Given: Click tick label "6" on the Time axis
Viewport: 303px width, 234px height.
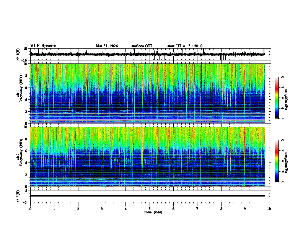Looking at the screenshot, I should tap(174, 209).
